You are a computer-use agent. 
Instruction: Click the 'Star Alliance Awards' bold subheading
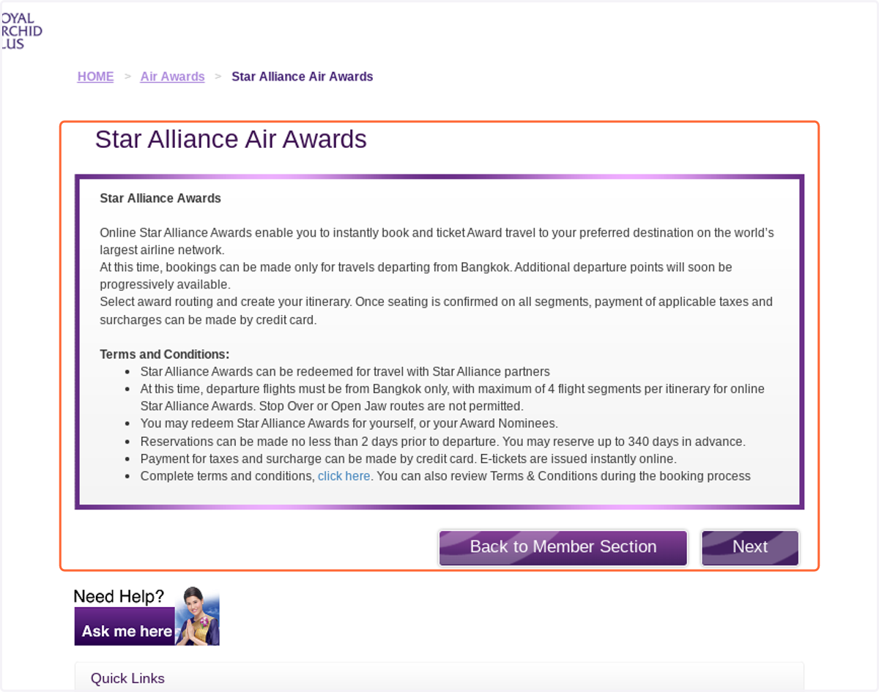(x=160, y=198)
